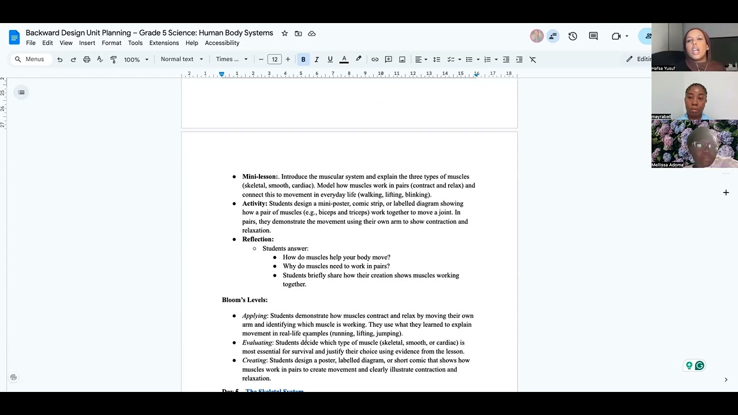The height and width of the screenshot is (415, 738).
Task: Show document outline panel
Action: 21,92
